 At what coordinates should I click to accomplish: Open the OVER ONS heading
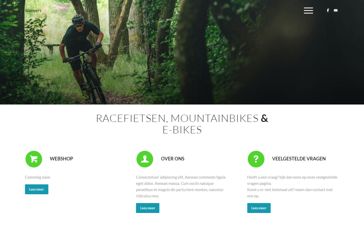173,159
